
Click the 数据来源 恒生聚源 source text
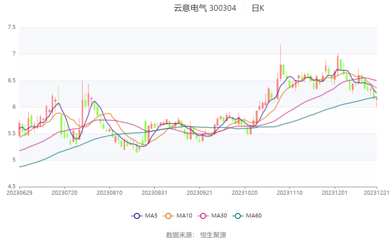pos(196,235)
